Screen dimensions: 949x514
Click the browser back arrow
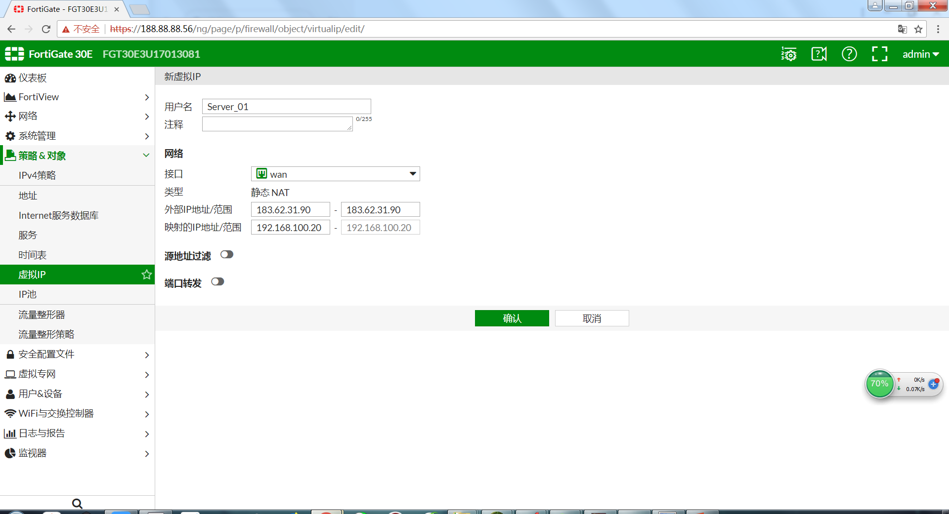[x=11, y=29]
